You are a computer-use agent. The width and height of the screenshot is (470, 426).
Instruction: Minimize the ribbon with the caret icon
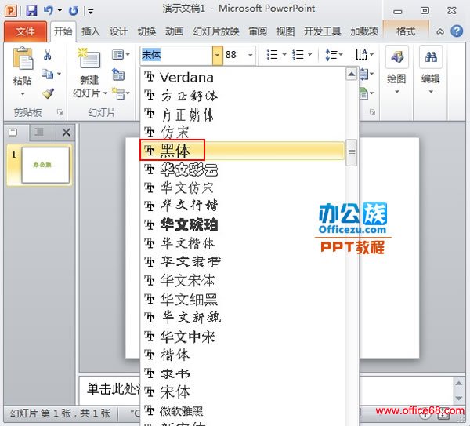440,31
